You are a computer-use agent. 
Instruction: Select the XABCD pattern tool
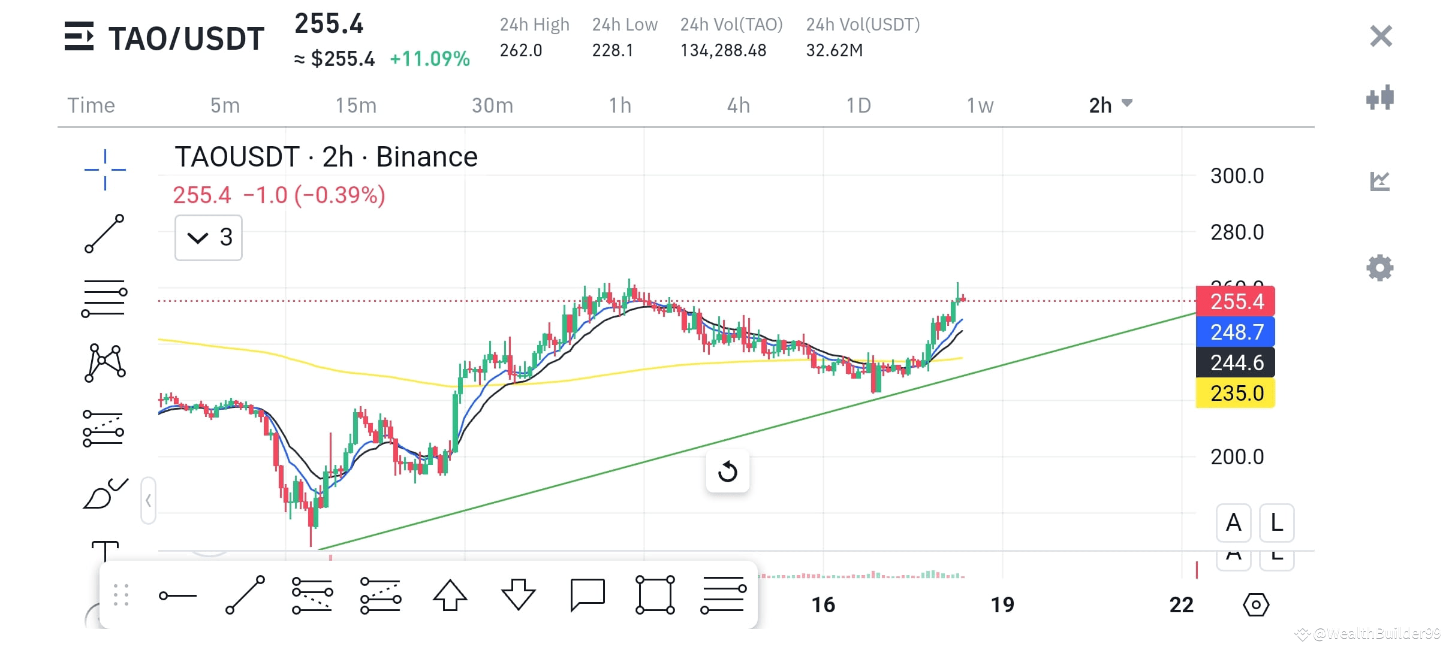pyautogui.click(x=105, y=362)
